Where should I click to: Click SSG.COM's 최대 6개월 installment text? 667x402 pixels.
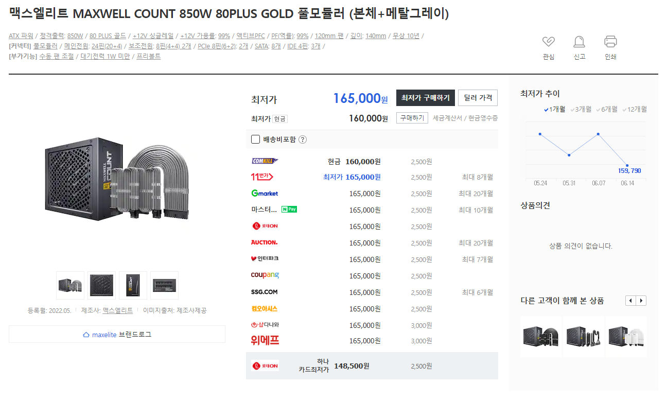pos(477,292)
